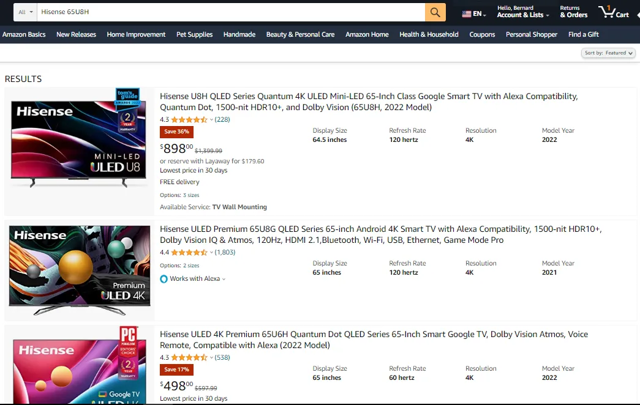Click the Save 17% badge
This screenshot has width=640, height=405.
tap(176, 370)
